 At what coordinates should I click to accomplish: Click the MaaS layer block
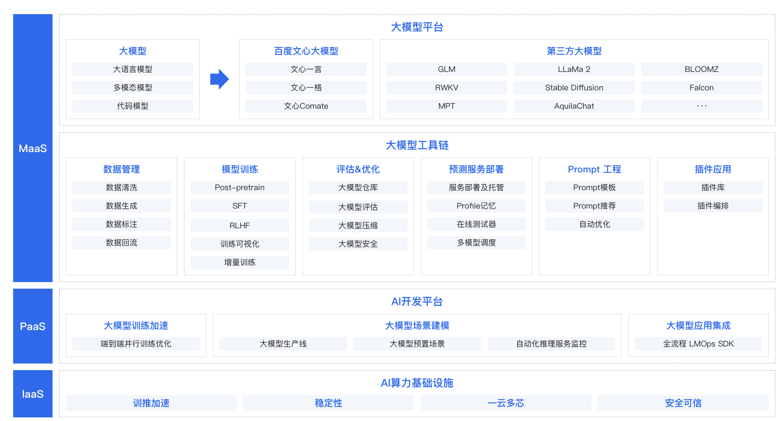click(33, 148)
